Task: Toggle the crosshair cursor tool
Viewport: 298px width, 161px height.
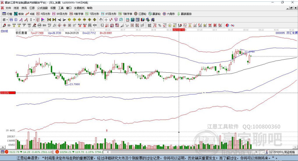Action: point(106,20)
